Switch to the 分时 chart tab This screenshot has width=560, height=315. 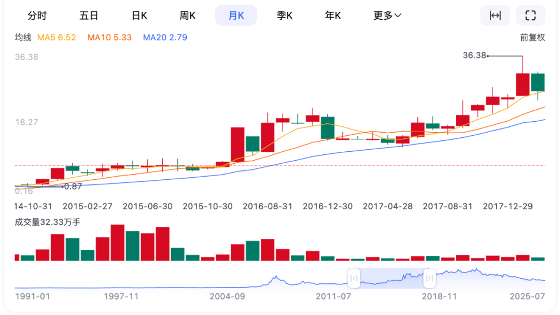tap(37, 16)
